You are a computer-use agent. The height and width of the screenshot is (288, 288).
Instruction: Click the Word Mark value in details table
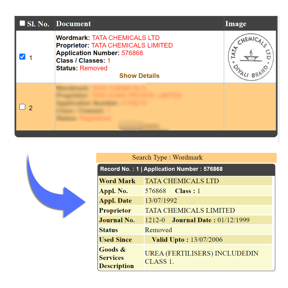[x=182, y=181]
